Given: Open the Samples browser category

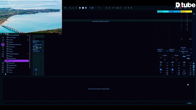Looking at the screenshot, I should point(3,56).
